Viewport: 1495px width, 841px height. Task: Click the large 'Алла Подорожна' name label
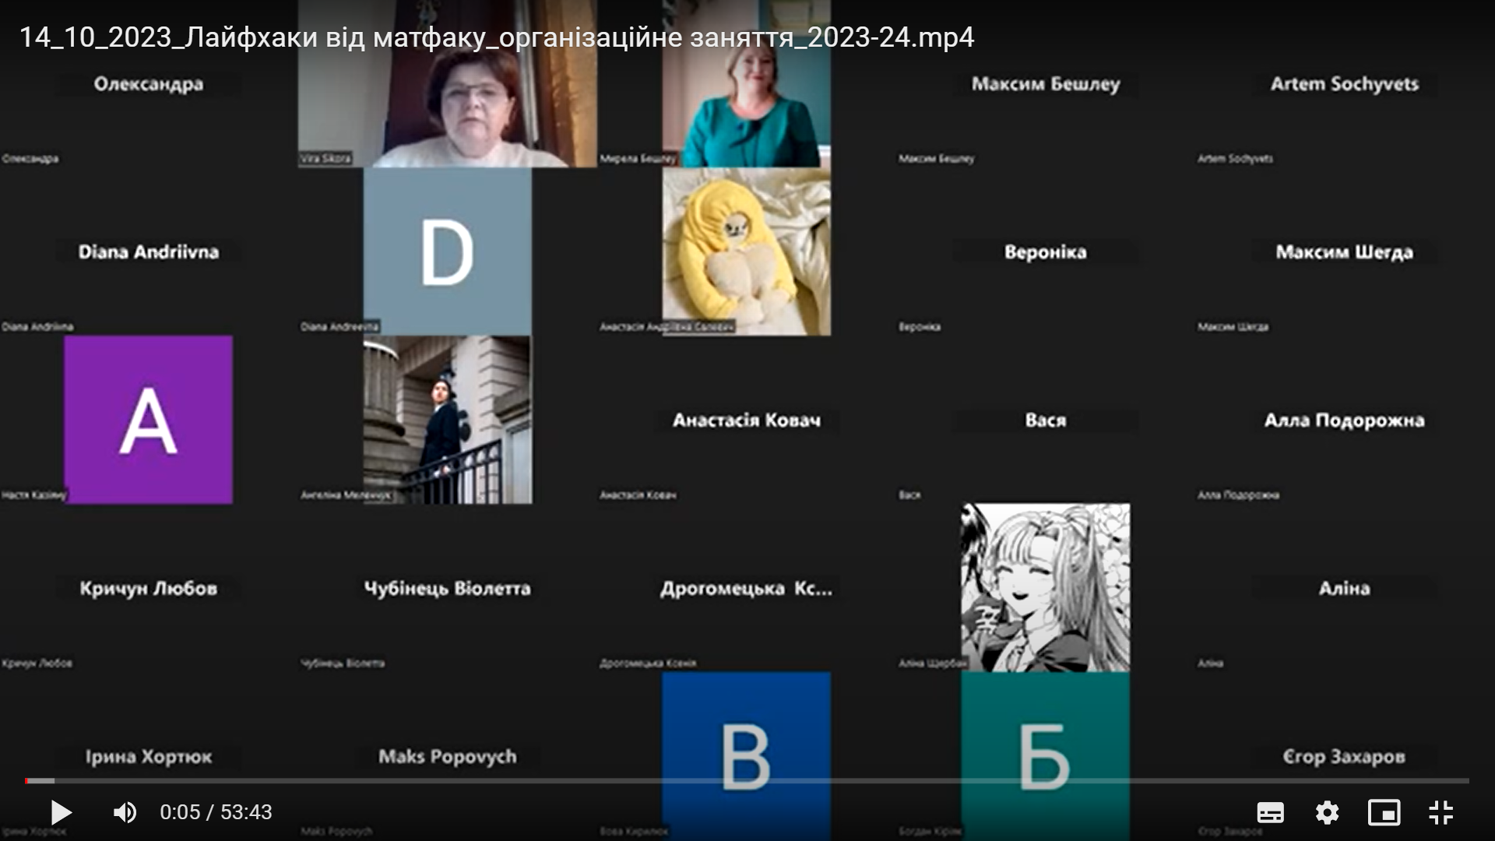1345,420
